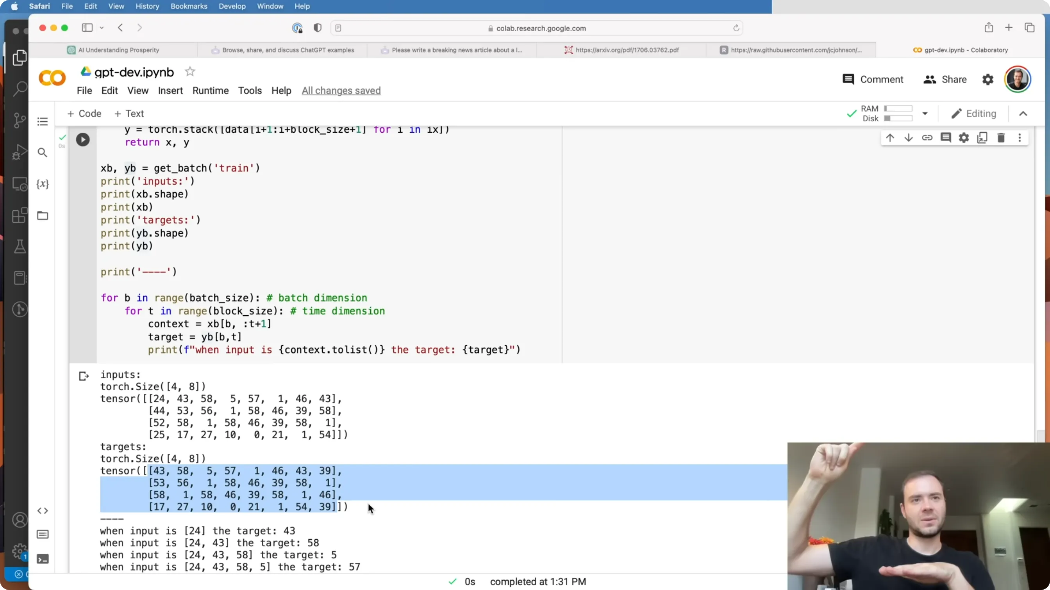1050x590 pixels.
Task: Add a comment to the cell icon
Action: pyautogui.click(x=946, y=138)
